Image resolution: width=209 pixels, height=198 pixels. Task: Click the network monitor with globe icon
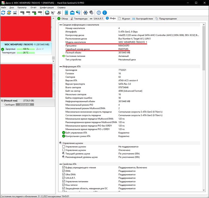(x=78, y=13)
